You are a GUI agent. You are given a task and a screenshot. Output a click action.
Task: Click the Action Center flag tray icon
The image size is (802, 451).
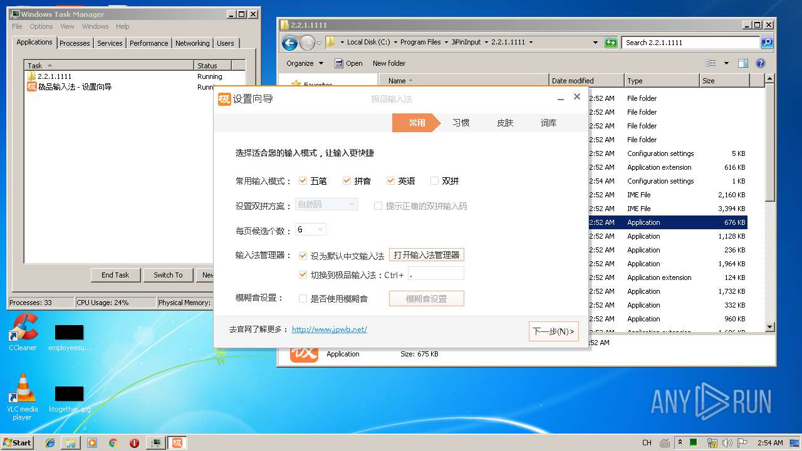[x=742, y=443]
